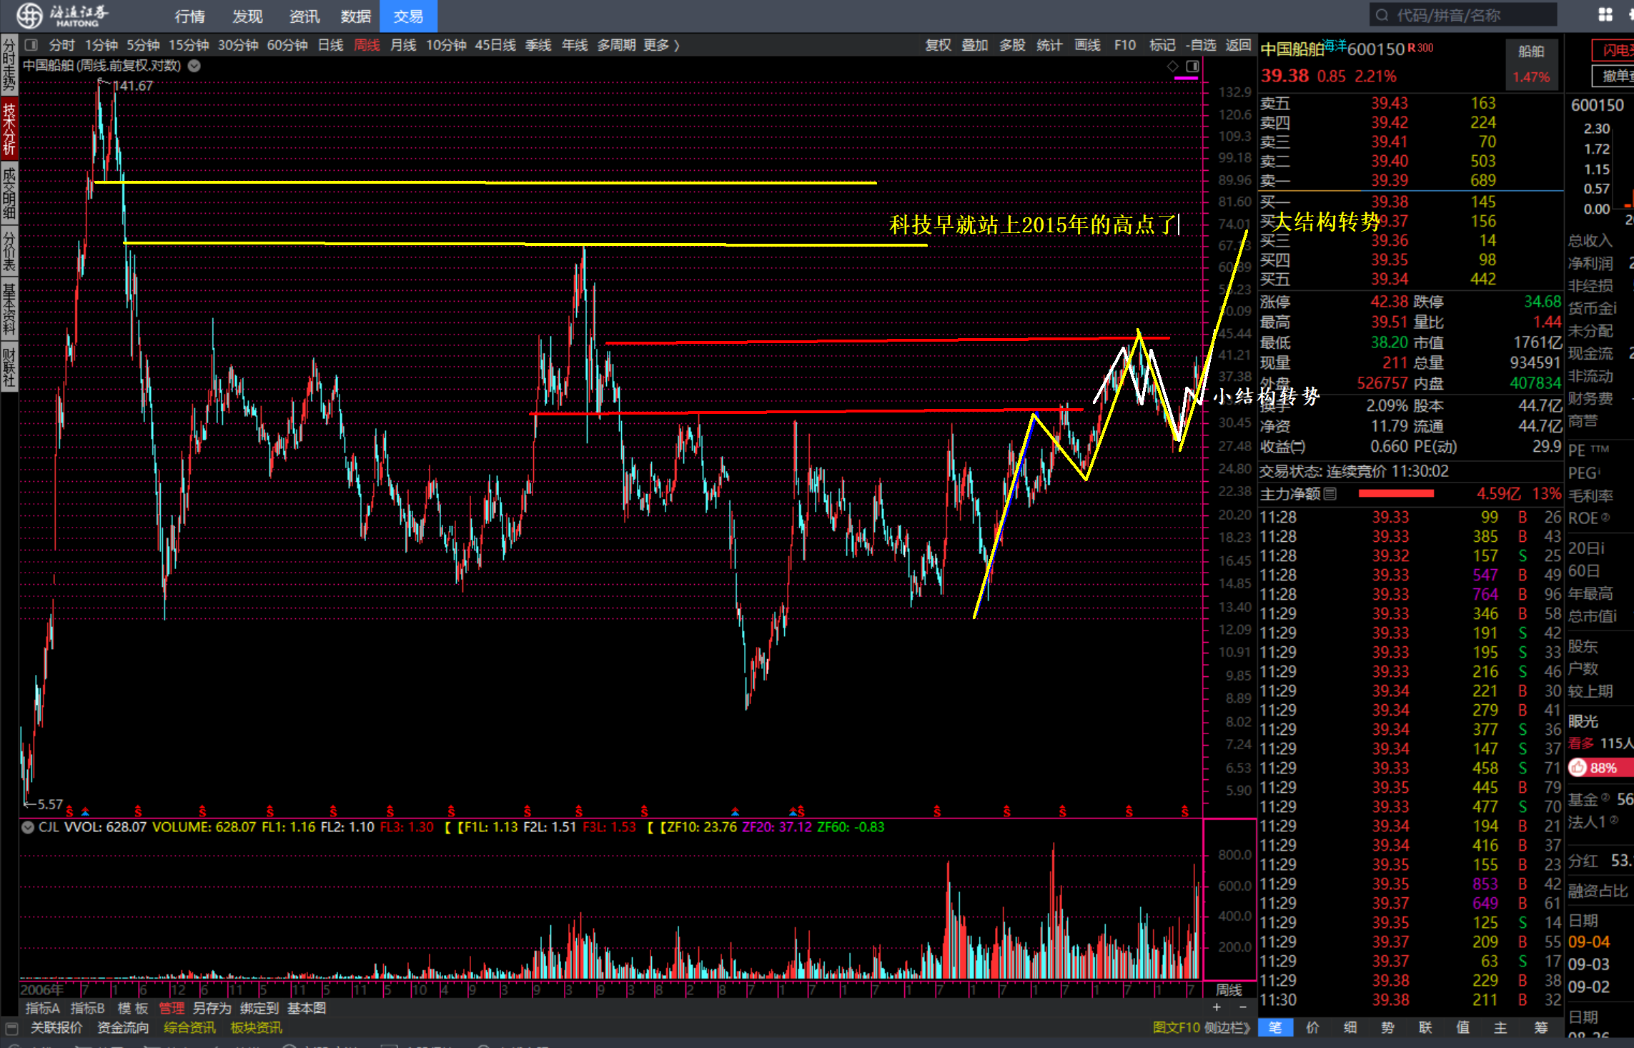The height and width of the screenshot is (1048, 1634).
Task: Toggle the panel layout icon before 分时
Action: pos(31,45)
